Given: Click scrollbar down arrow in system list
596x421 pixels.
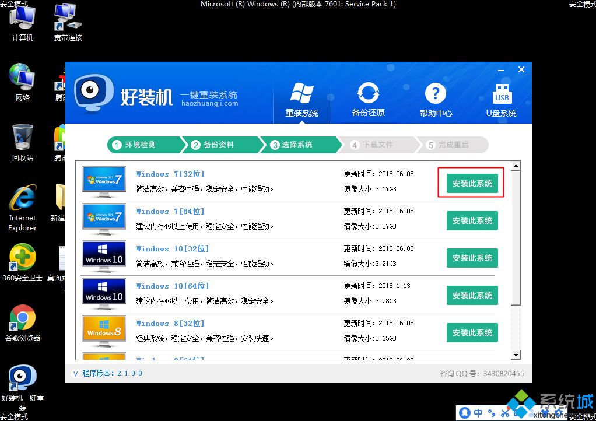Looking at the screenshot, I should coord(516,355).
